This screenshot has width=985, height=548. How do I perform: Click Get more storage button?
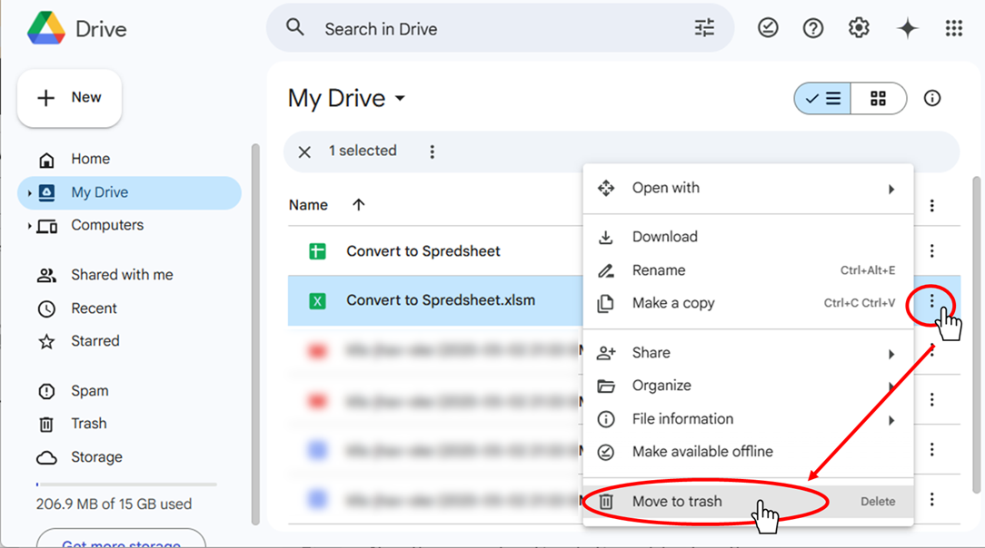pyautogui.click(x=121, y=541)
